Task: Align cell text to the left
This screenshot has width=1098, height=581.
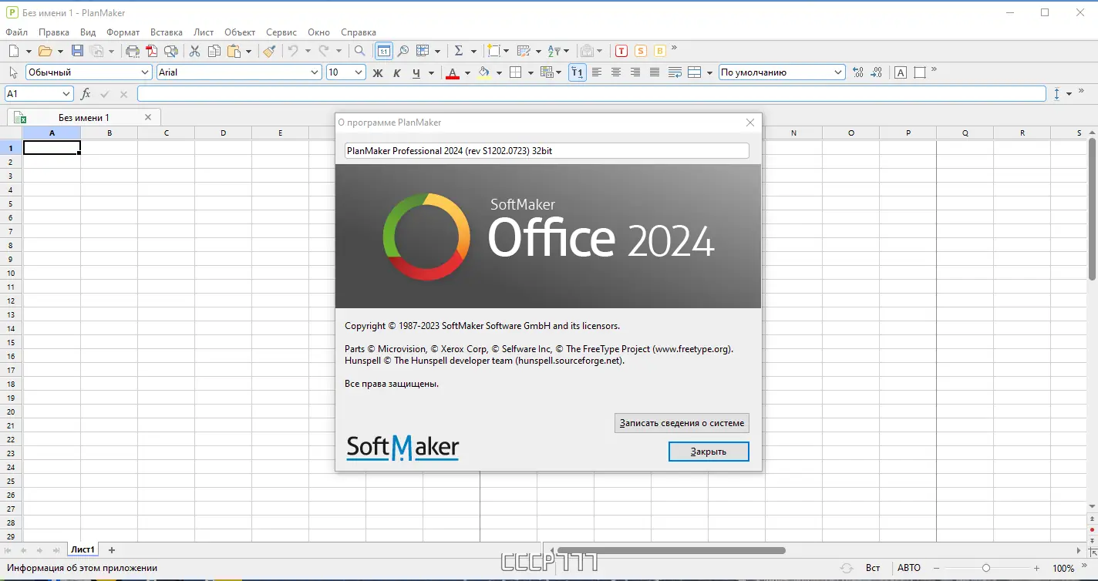Action: pos(597,72)
